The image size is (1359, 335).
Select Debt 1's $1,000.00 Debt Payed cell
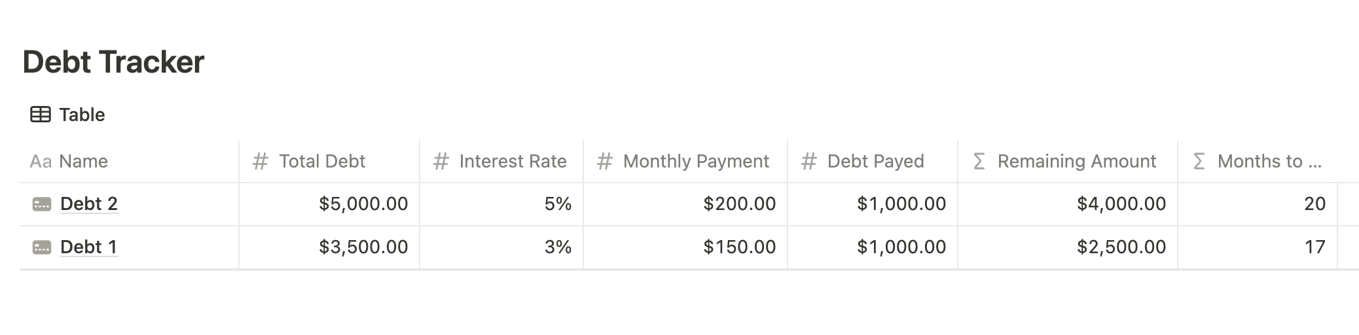pyautogui.click(x=901, y=247)
